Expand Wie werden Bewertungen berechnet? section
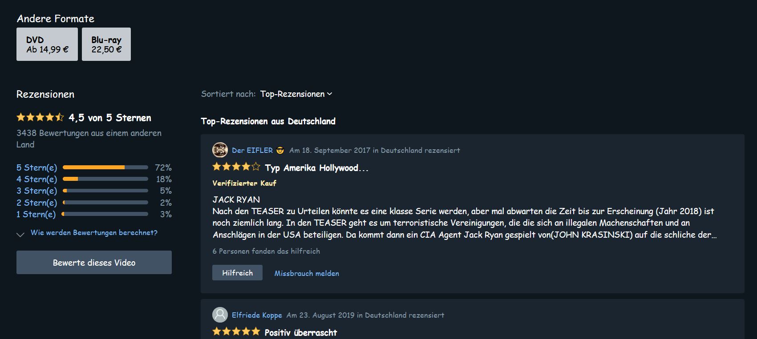The width and height of the screenshot is (757, 339). pos(94,233)
